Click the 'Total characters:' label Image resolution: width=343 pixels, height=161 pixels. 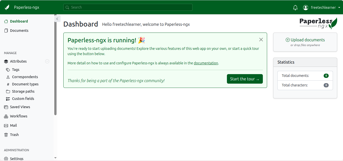click(295, 85)
